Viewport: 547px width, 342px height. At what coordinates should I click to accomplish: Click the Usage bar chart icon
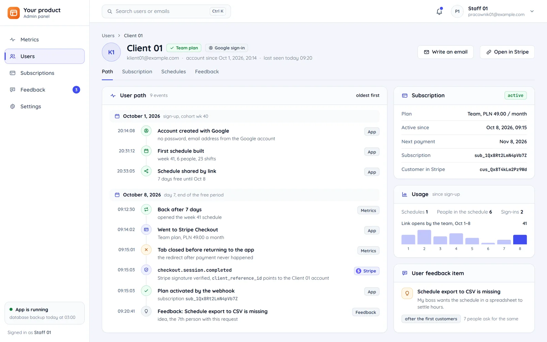(x=405, y=194)
